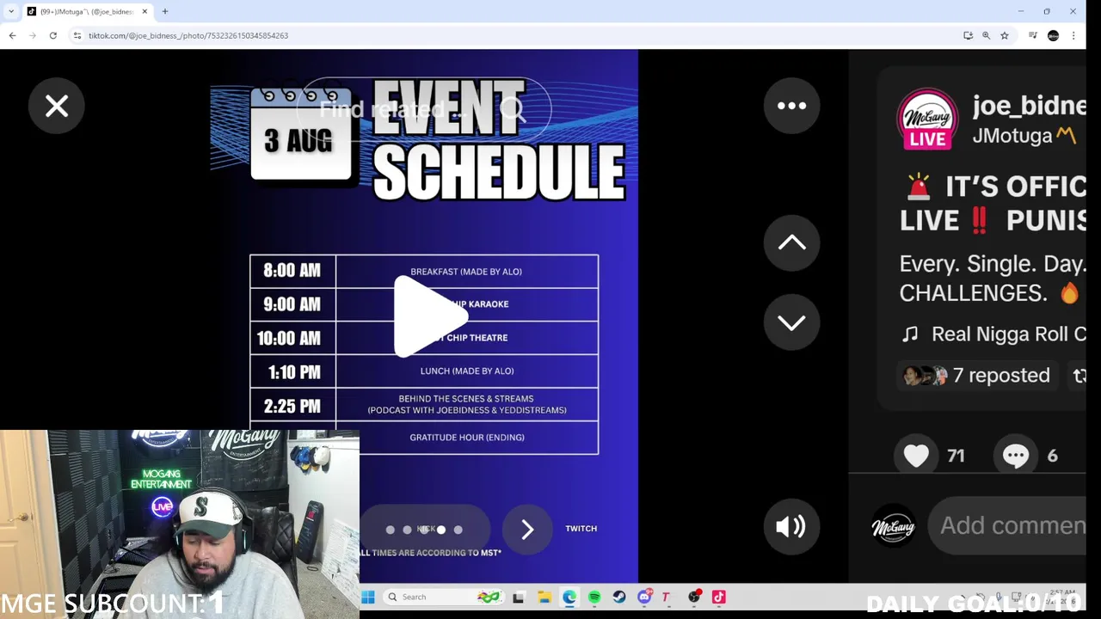Open Steam from the taskbar

[x=618, y=597]
